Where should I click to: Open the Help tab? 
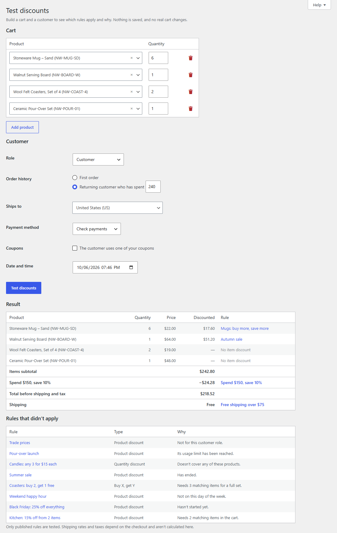click(x=319, y=5)
